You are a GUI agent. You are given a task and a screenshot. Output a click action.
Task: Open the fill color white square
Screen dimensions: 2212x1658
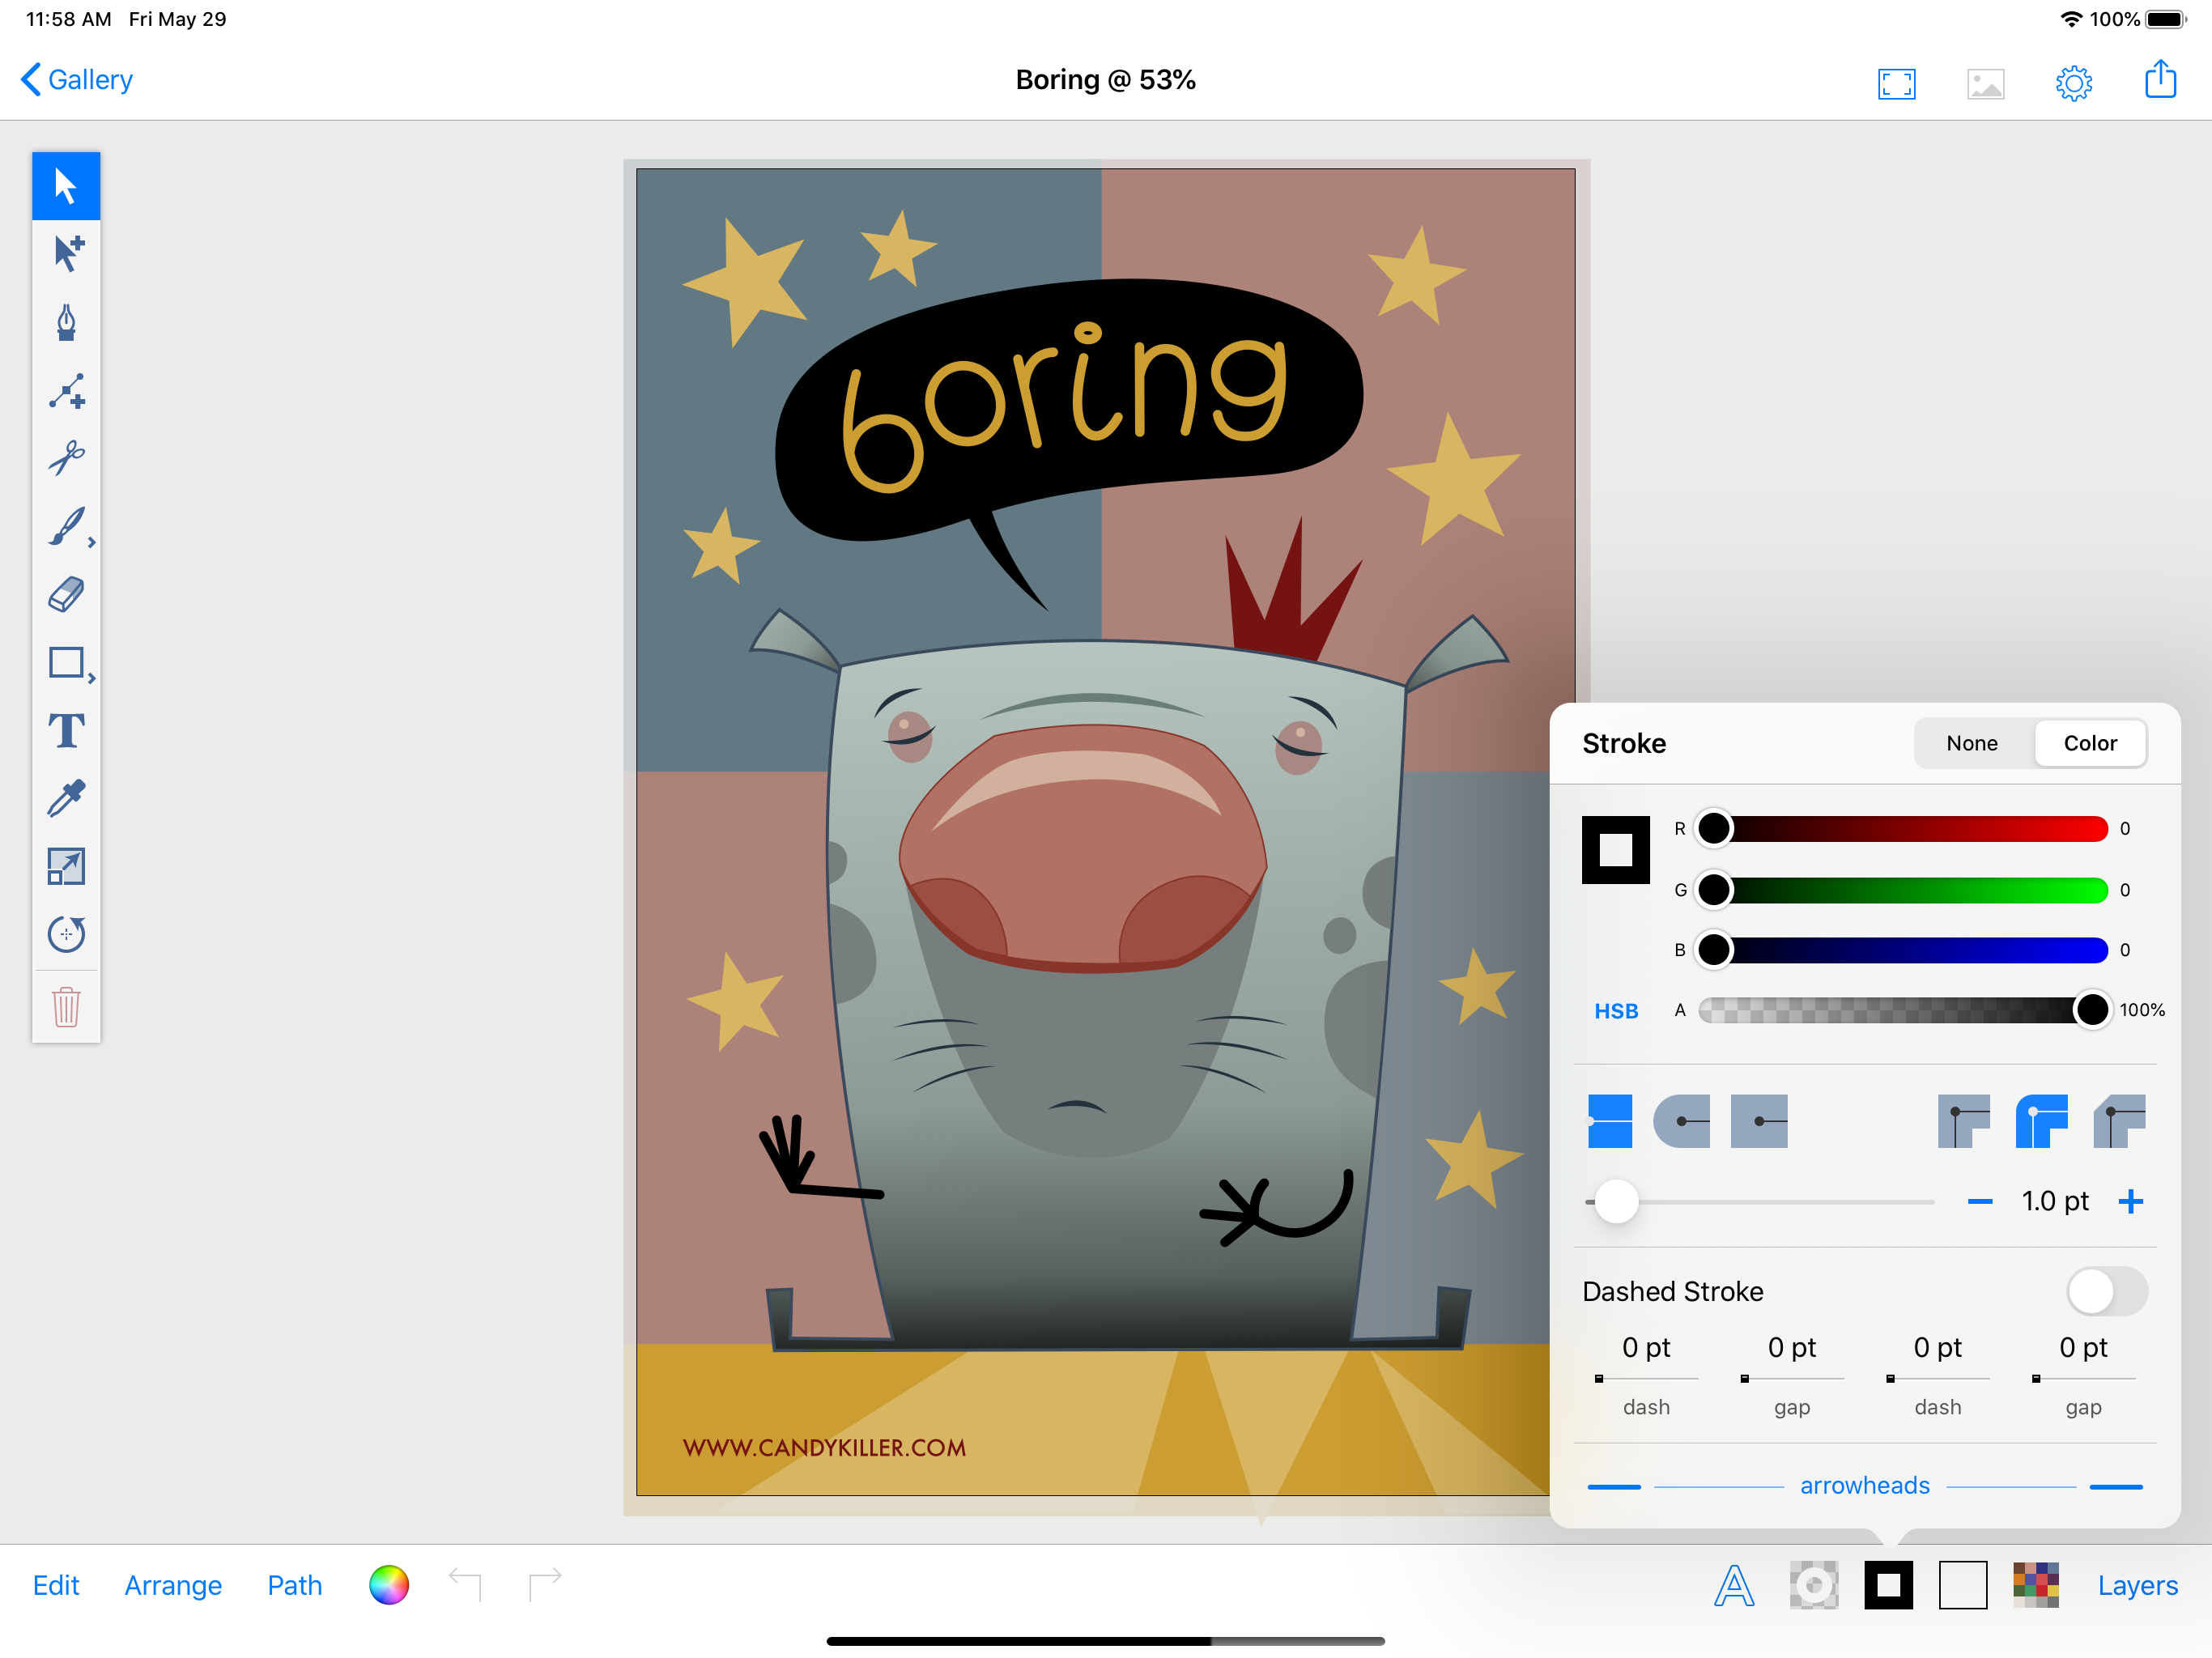1962,1586
